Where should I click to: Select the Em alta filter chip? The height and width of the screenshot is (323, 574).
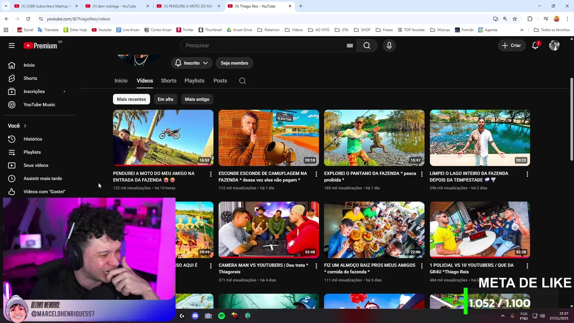click(x=165, y=99)
